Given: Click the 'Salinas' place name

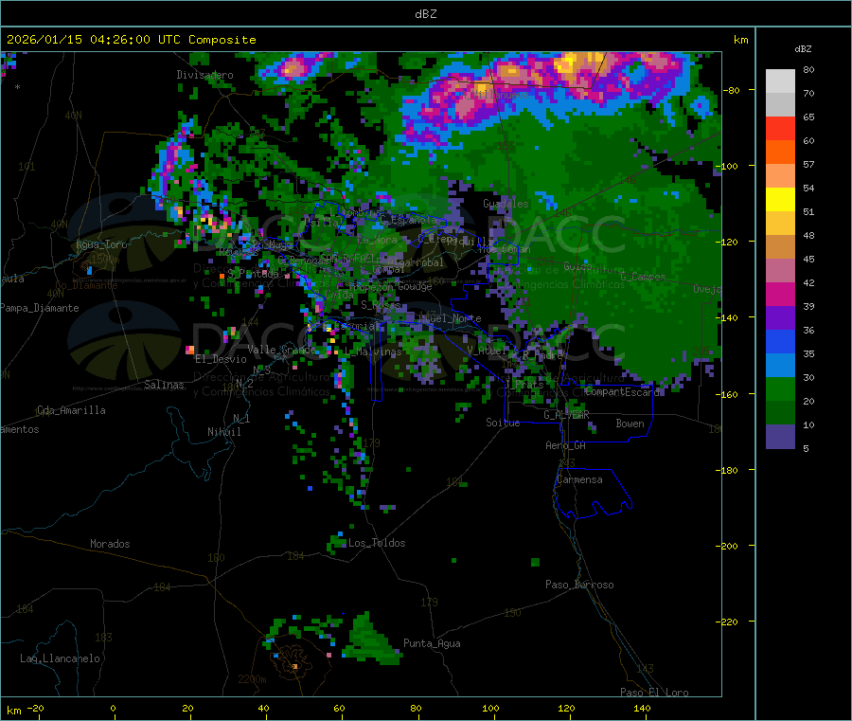Looking at the screenshot, I should [164, 385].
